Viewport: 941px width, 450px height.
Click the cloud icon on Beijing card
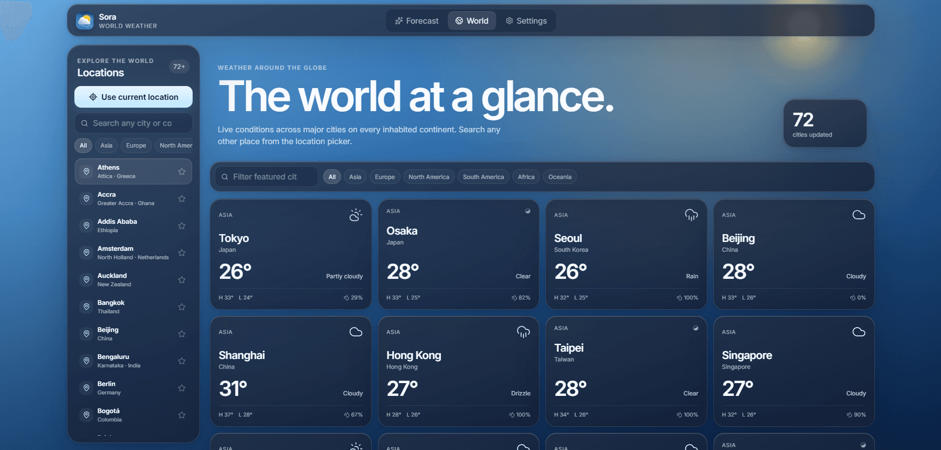pyautogui.click(x=859, y=215)
